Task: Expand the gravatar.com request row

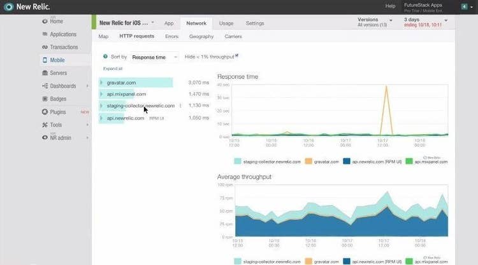Action: [x=102, y=83]
